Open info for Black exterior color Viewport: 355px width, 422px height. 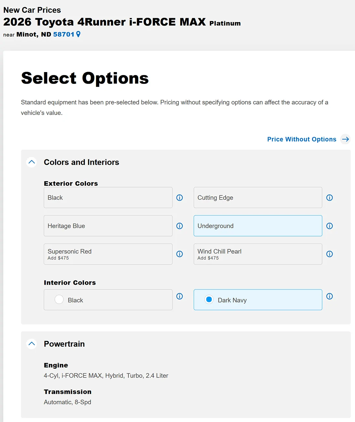click(179, 198)
